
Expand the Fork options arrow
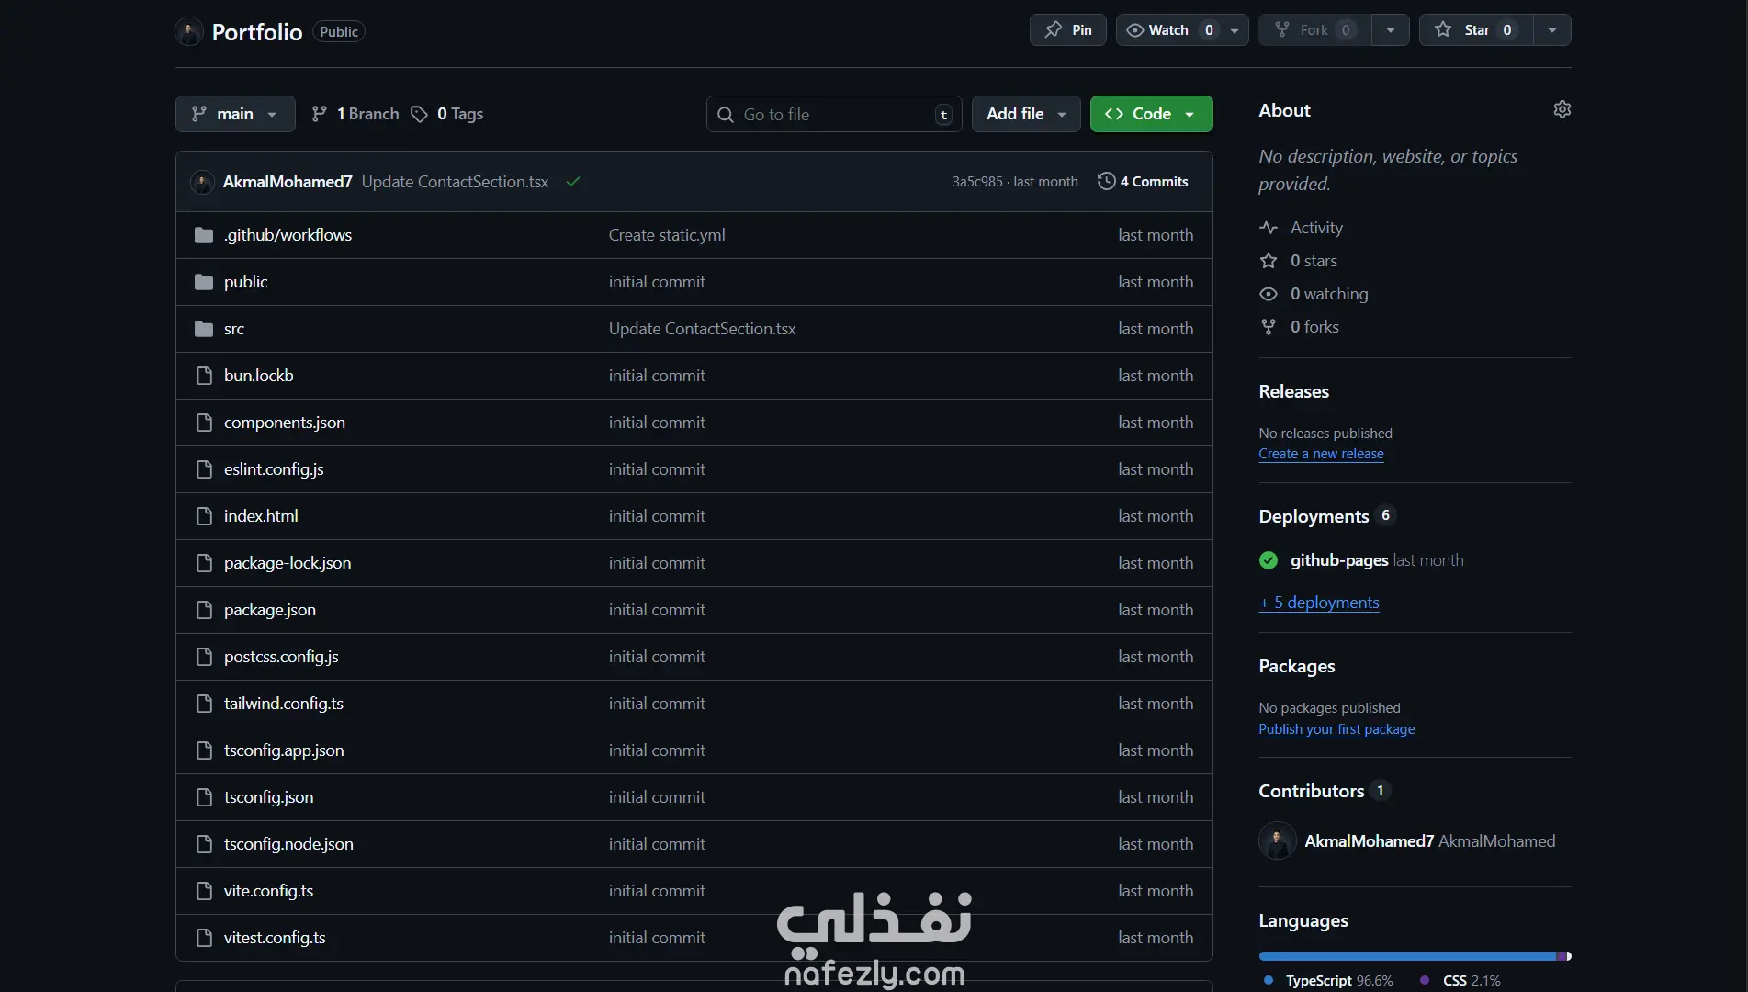click(x=1391, y=30)
